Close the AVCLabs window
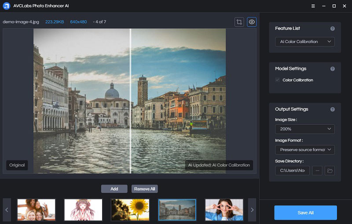The width and height of the screenshot is (352, 224). coord(345,6)
